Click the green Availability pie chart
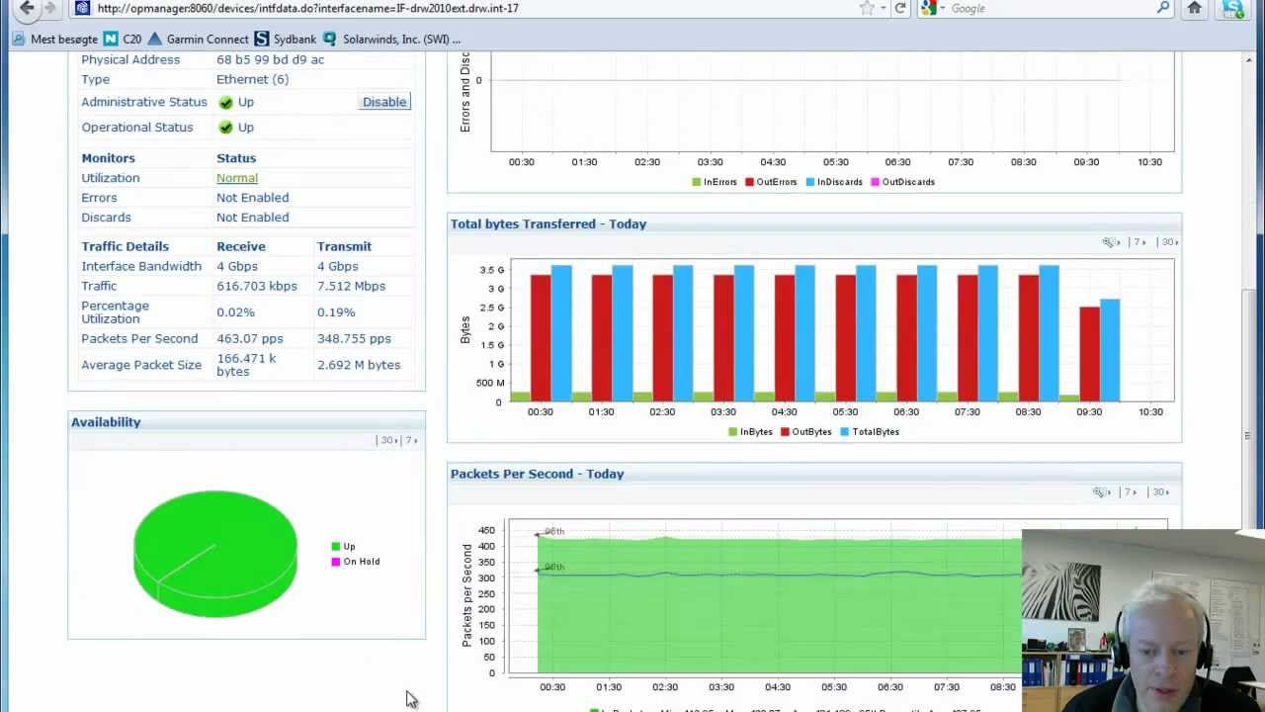 pyautogui.click(x=214, y=552)
